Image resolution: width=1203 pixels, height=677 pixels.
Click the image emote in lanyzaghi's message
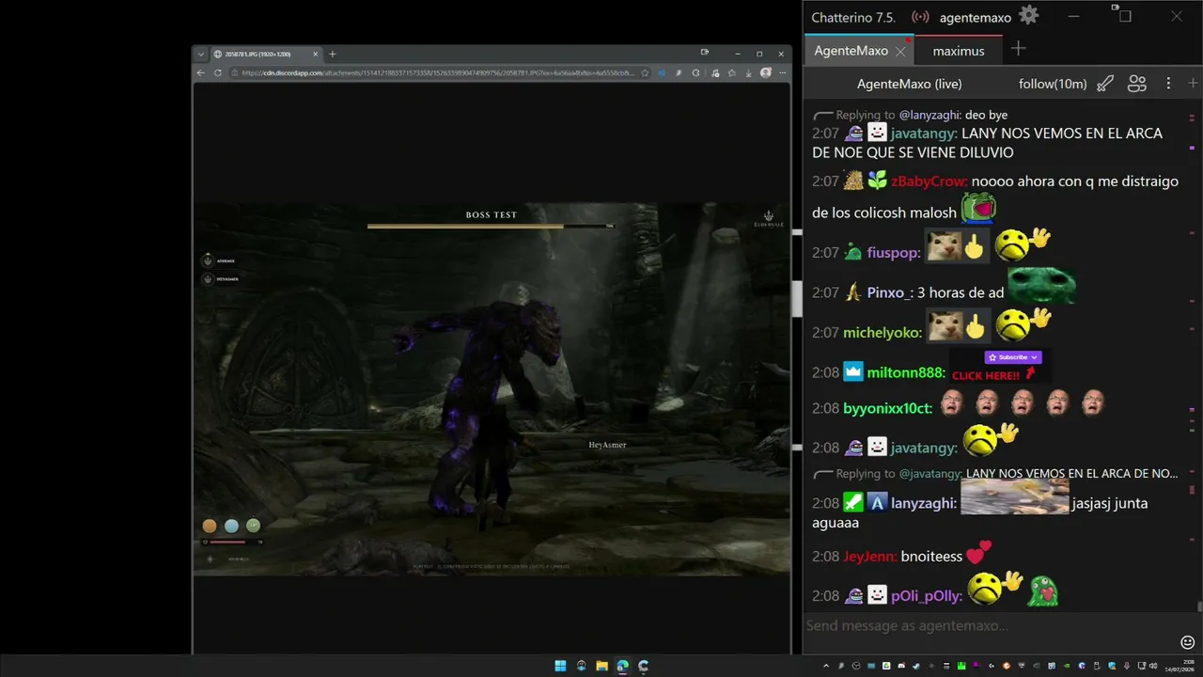[x=1015, y=496]
